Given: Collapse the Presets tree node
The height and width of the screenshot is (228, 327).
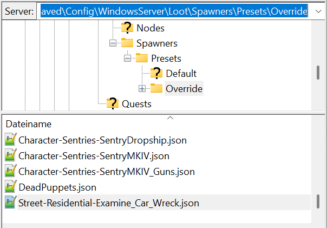Looking at the screenshot, I should (127, 58).
